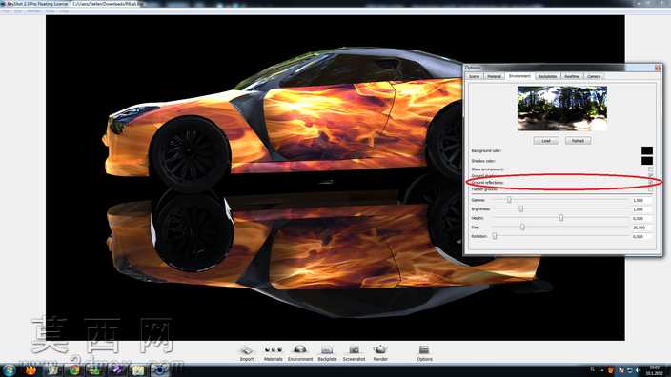
Task: Toggle the Ground reflections checkbox
Action: click(650, 183)
